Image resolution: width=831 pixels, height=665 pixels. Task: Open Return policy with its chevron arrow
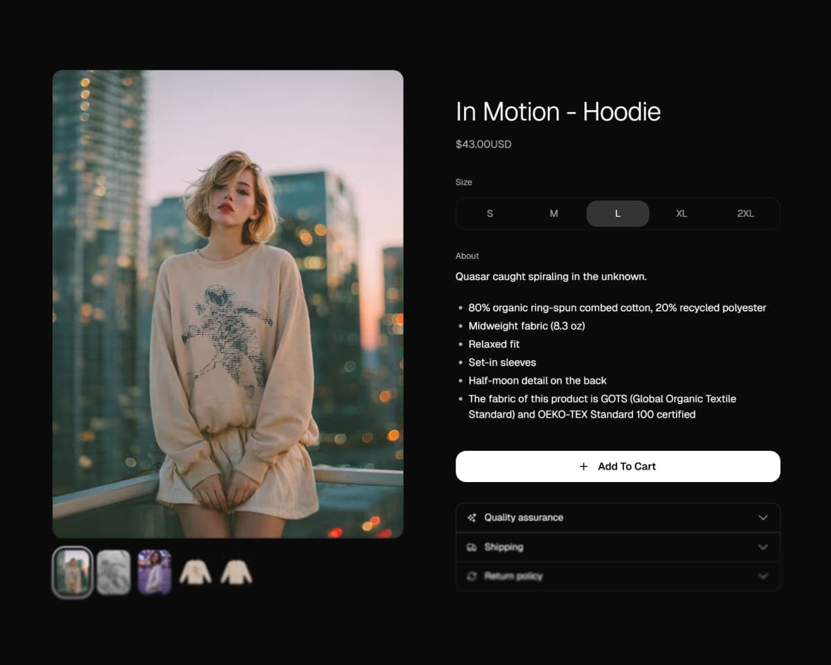[762, 576]
